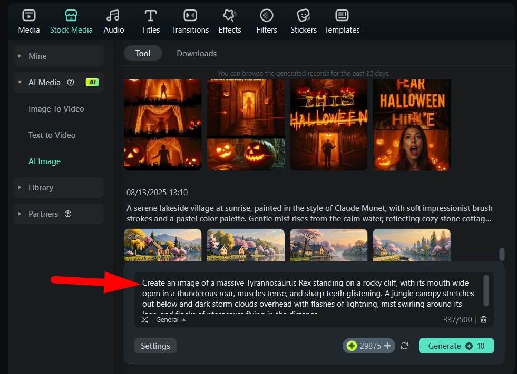The width and height of the screenshot is (517, 374).
Task: Click the serene lakeside village prompt text
Action: [309, 214]
